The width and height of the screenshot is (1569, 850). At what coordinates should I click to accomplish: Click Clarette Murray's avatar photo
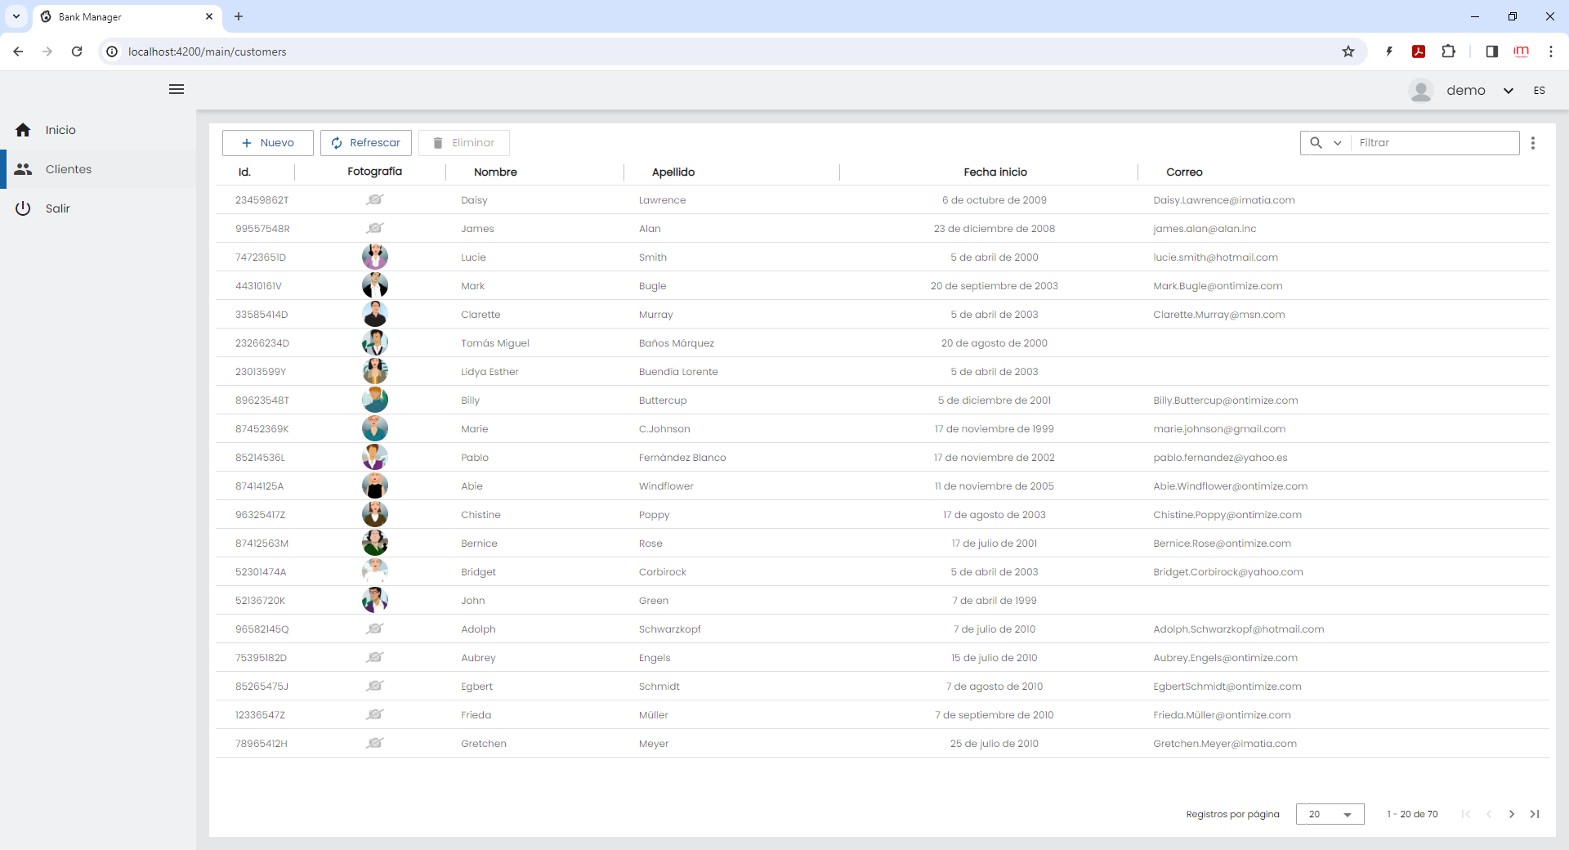click(x=375, y=314)
